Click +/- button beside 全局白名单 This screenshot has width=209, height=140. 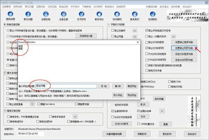pyautogui.click(x=162, y=111)
